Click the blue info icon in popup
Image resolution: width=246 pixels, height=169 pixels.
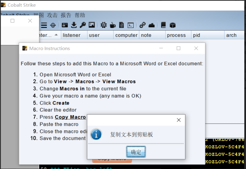tap(96, 134)
